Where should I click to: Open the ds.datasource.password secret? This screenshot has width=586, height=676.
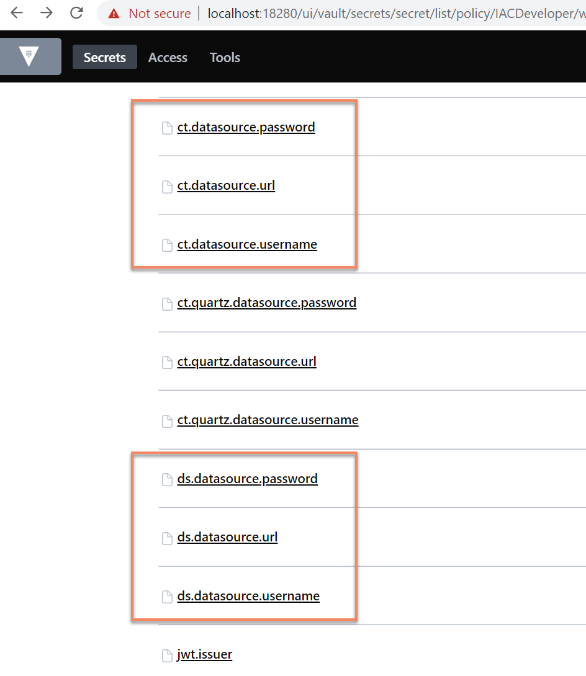[247, 479]
